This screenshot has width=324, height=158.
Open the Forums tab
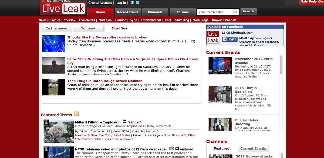click(183, 12)
